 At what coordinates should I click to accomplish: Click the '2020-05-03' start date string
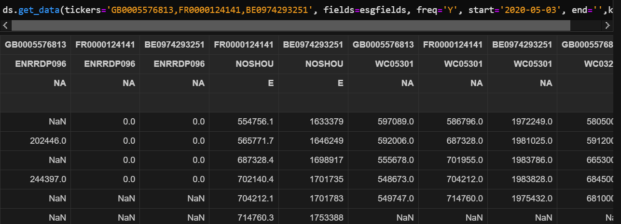[x=529, y=10]
